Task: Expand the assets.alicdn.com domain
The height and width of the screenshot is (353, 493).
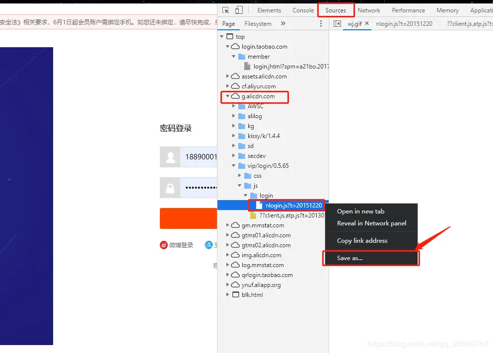Action: pos(227,76)
